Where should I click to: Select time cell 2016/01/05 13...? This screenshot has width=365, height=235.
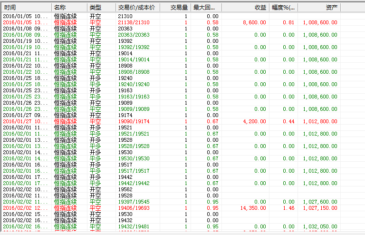[x=25, y=22]
